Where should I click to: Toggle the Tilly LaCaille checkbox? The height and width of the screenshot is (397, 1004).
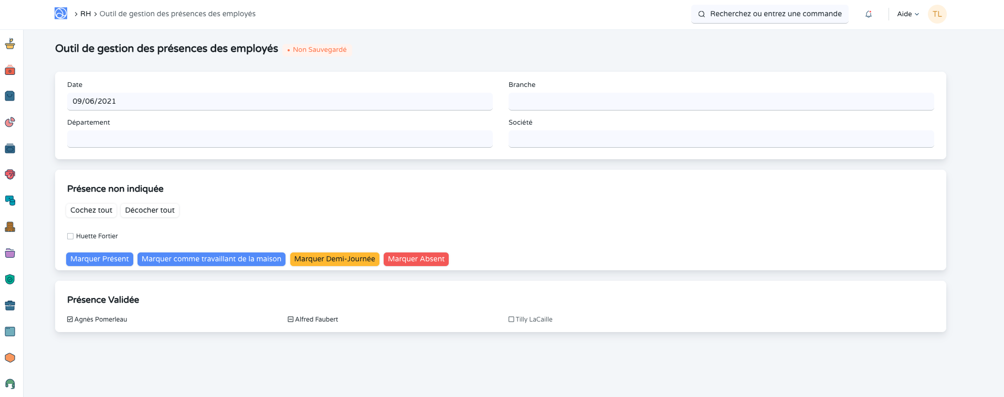511,319
